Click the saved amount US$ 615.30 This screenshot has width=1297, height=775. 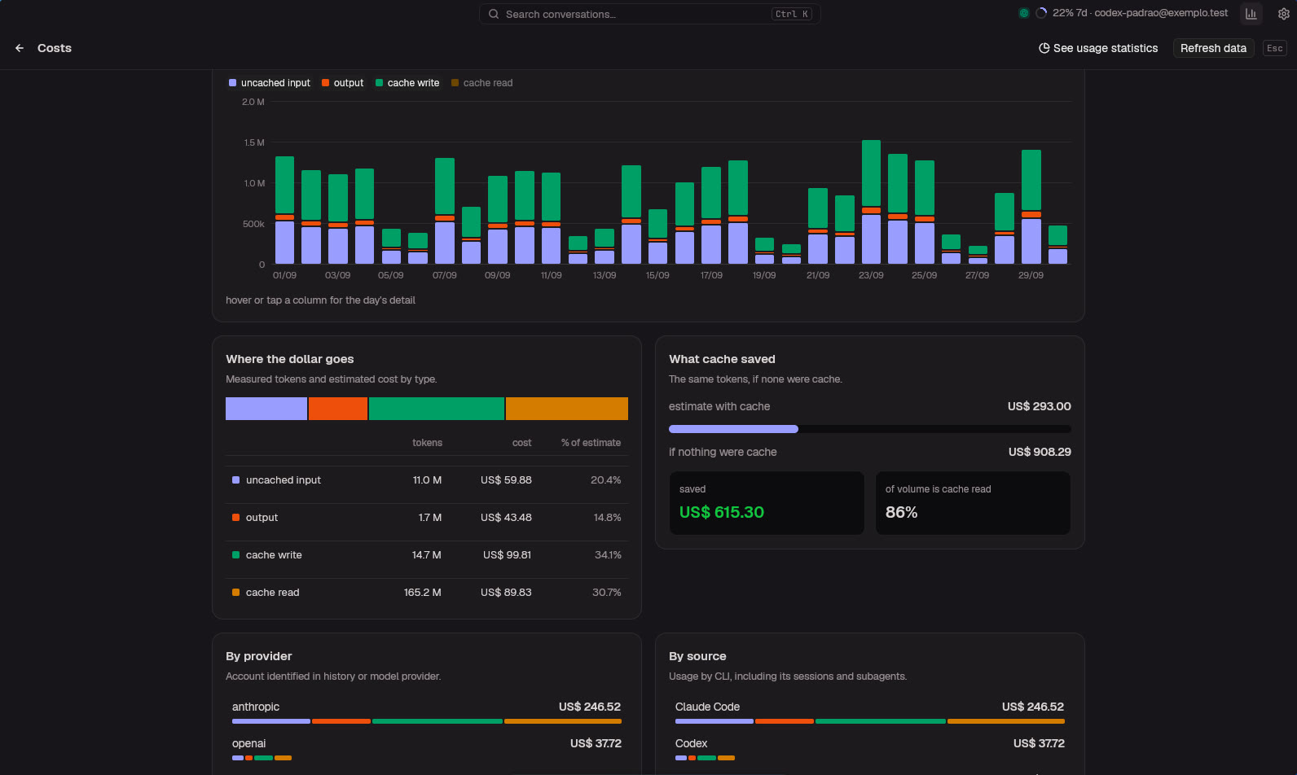[x=722, y=512]
